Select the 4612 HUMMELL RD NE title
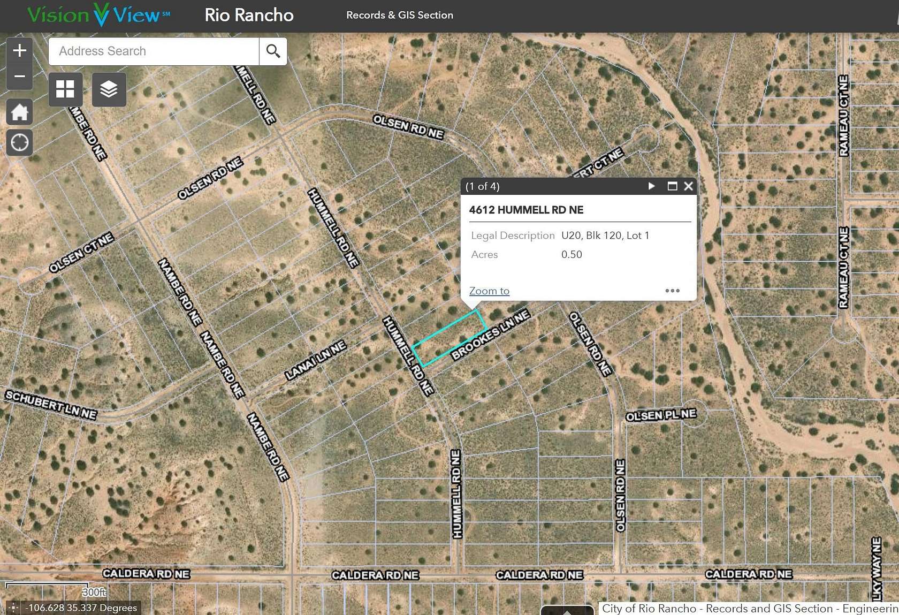The image size is (899, 615). pyautogui.click(x=527, y=210)
